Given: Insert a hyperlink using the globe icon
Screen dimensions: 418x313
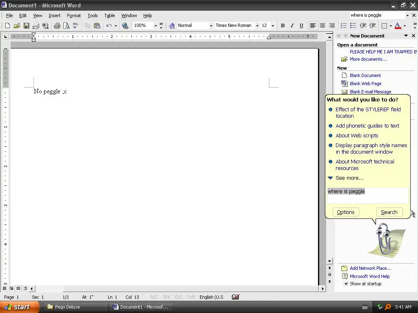Looking at the screenshot, I should pyautogui.click(x=125, y=26).
